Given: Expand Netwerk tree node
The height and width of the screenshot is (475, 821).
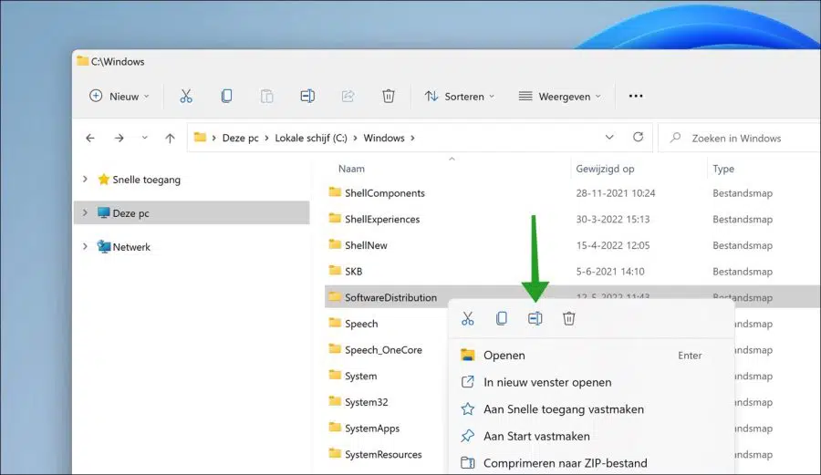Looking at the screenshot, I should [x=85, y=246].
